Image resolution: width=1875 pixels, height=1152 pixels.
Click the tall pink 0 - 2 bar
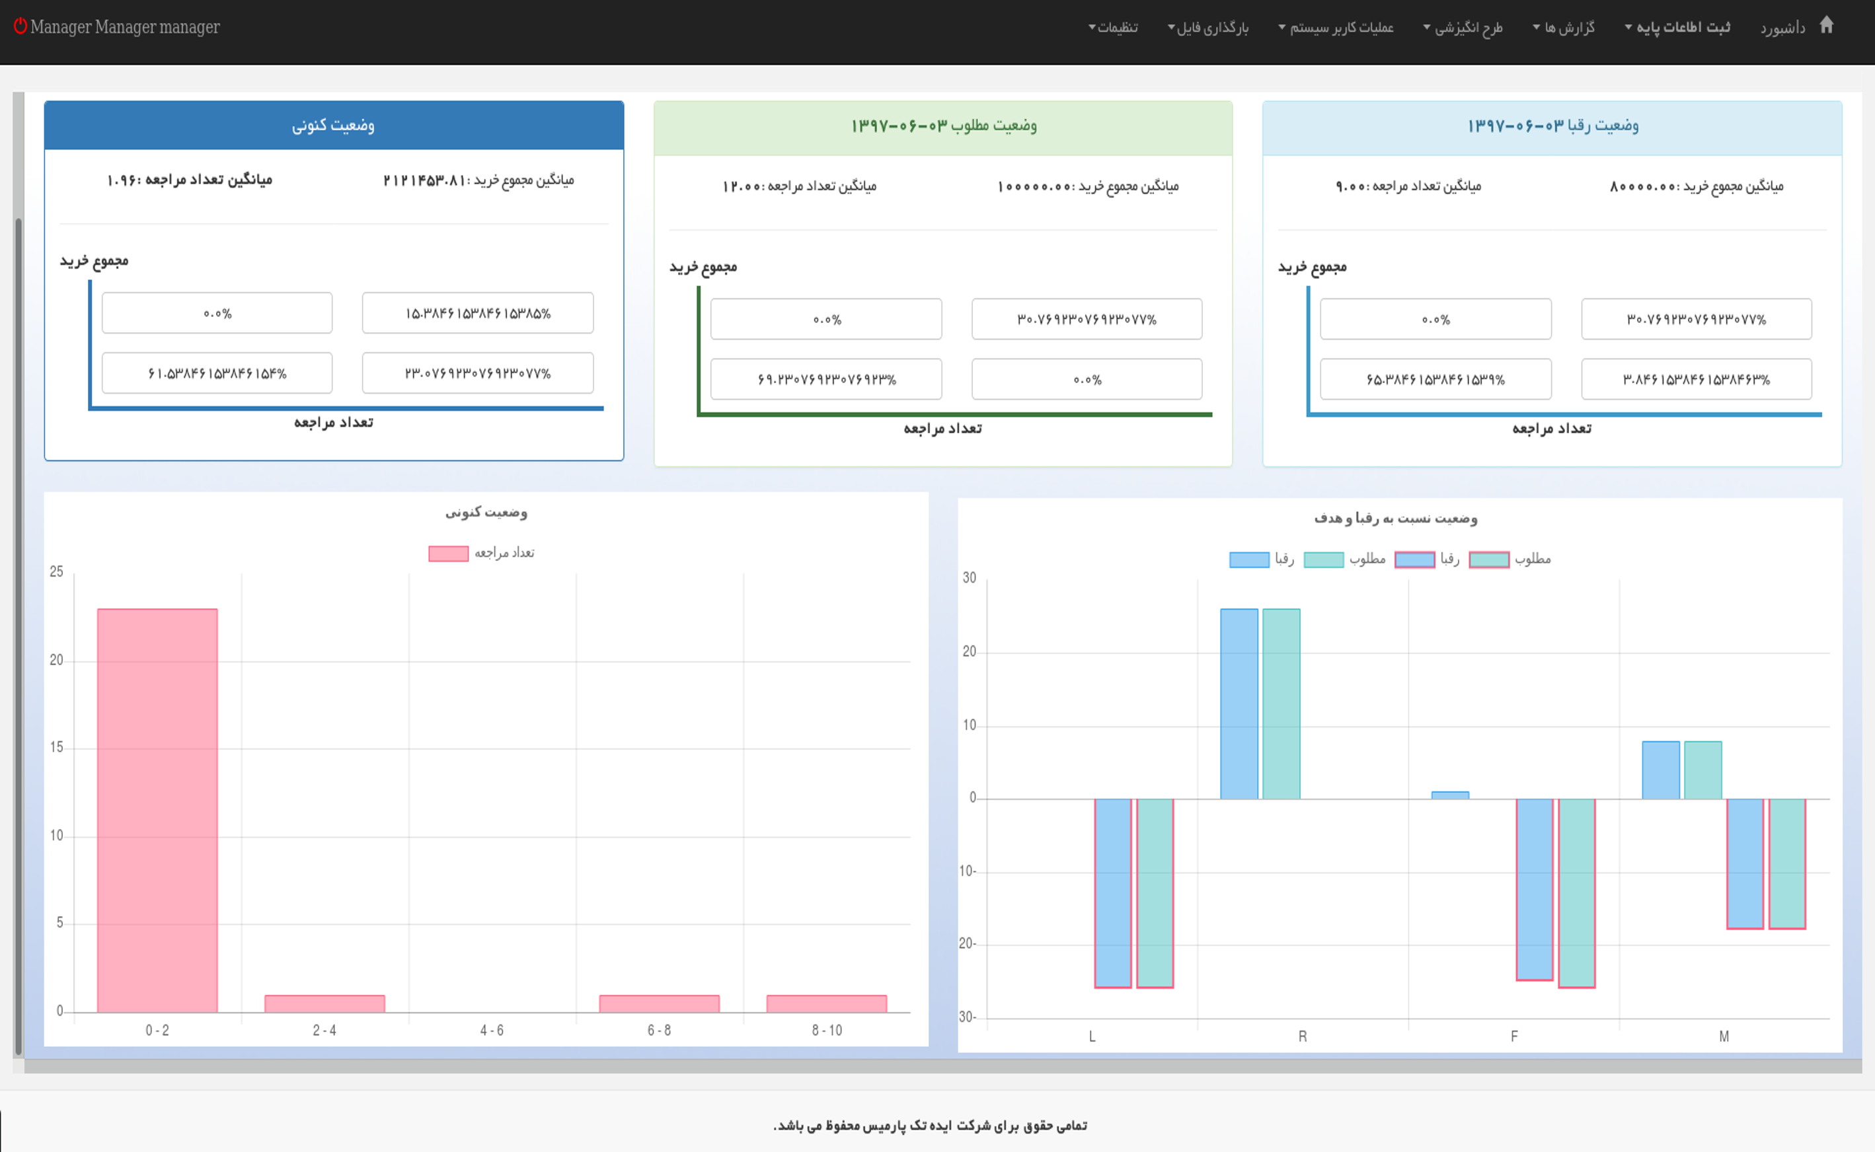157,810
